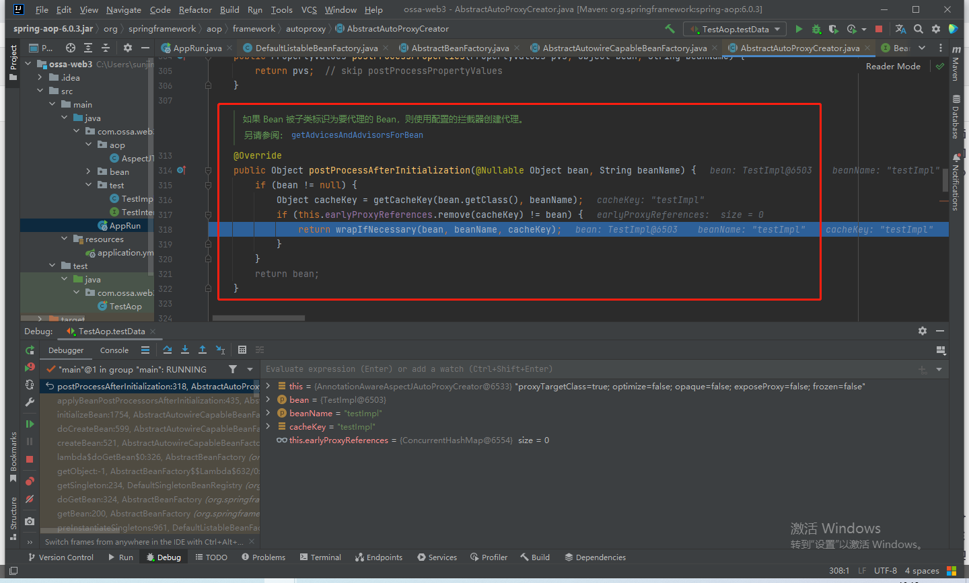Run TestAop.testData with green play icon
Screen dimensions: 969x583
click(799, 29)
